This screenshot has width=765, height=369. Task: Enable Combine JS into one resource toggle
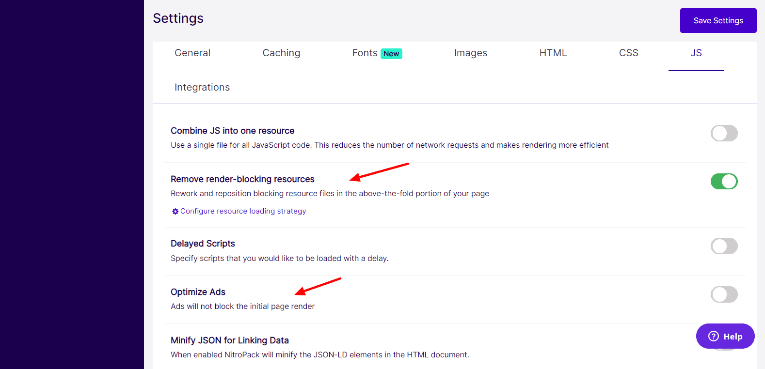click(x=724, y=133)
